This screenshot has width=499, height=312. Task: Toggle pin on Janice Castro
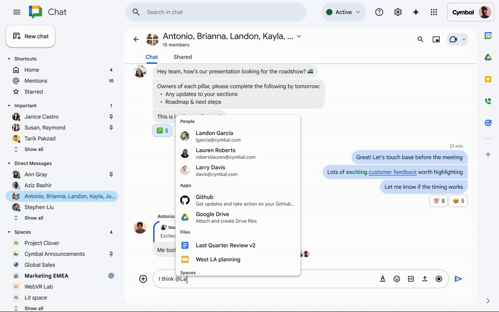point(111,117)
